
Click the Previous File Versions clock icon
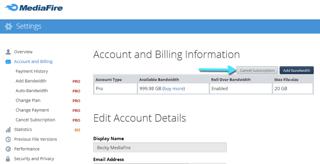coord(8,139)
